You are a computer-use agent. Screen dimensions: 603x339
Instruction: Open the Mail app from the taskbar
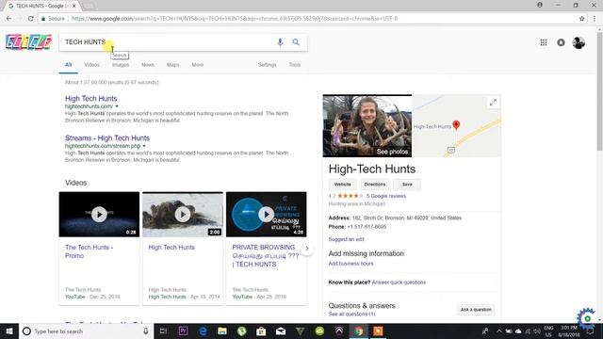(x=281, y=331)
